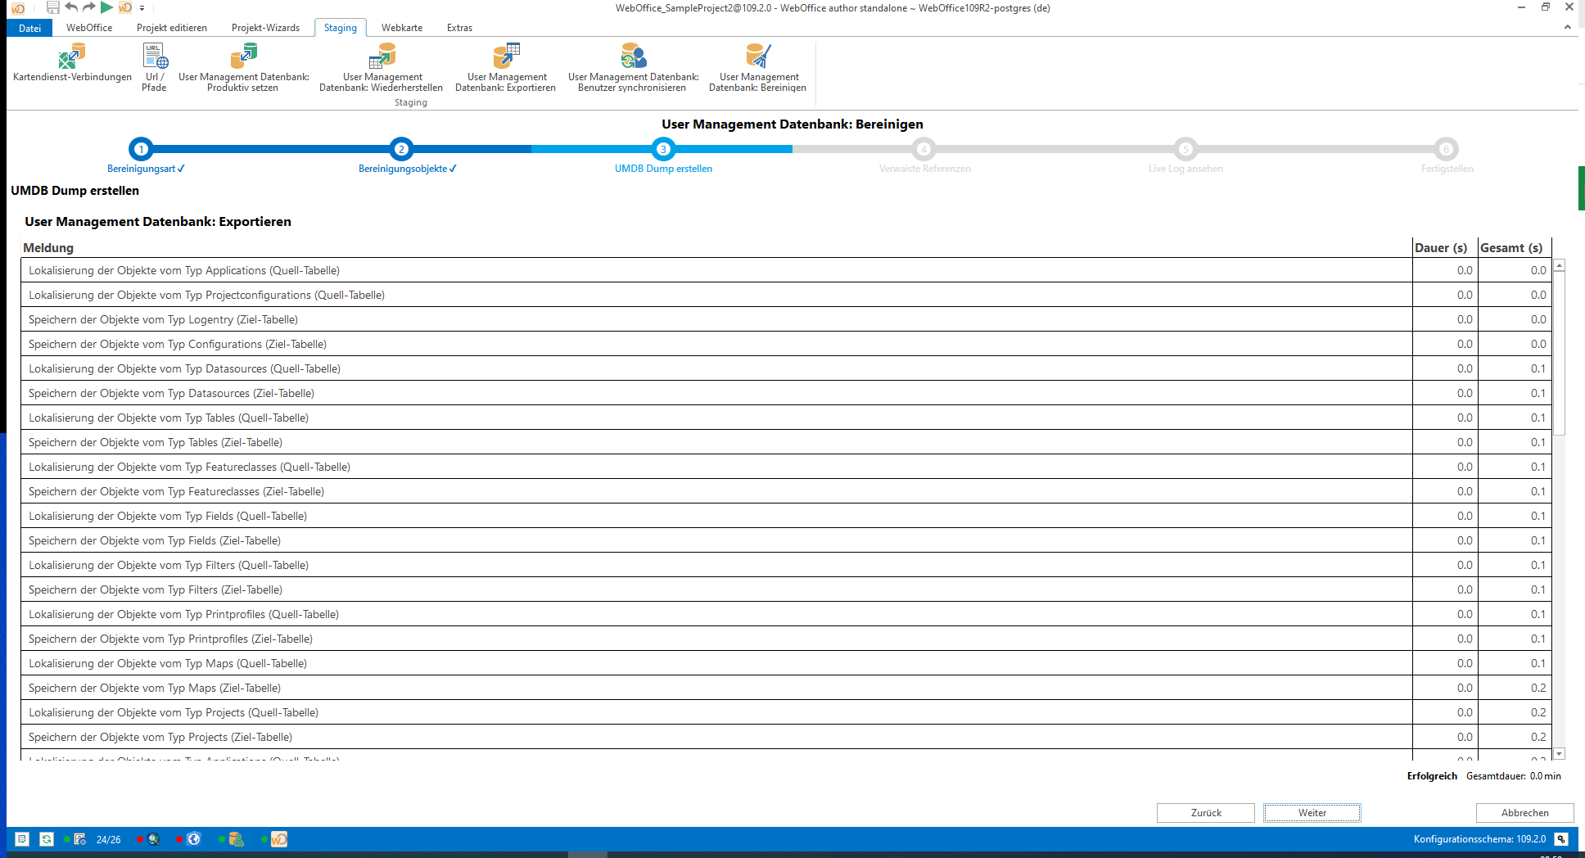Click User Management Datenbank: Produktiv setzen

[x=243, y=57]
